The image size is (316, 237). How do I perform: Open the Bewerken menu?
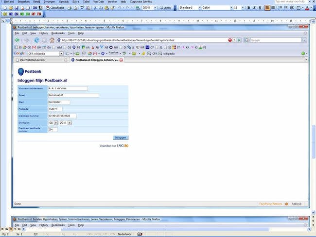(24, 1)
